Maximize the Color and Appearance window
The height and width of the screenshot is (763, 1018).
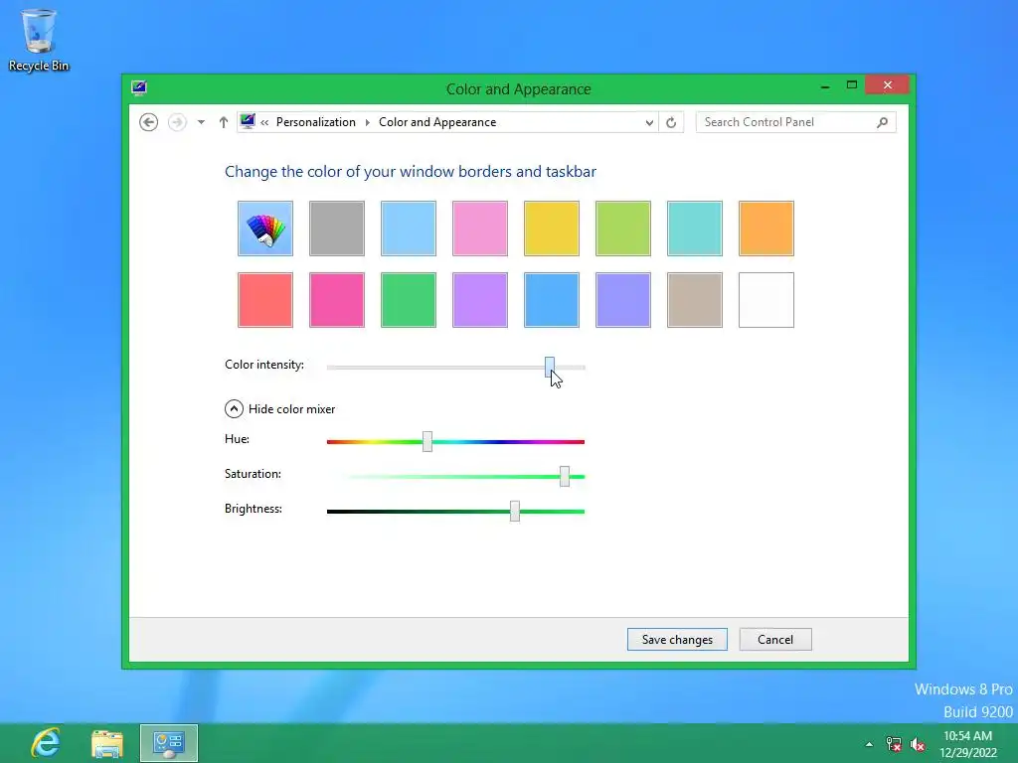[852, 85]
